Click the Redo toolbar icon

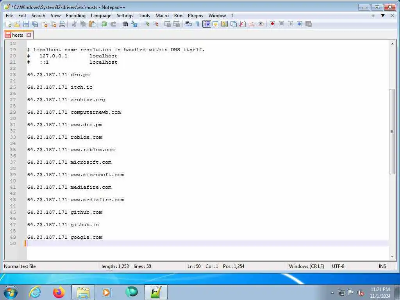click(113, 24)
